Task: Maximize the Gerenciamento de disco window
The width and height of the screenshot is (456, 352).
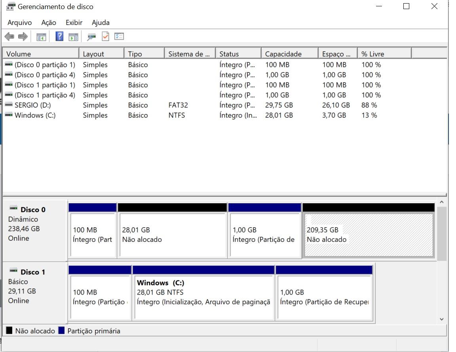Action: (x=406, y=6)
